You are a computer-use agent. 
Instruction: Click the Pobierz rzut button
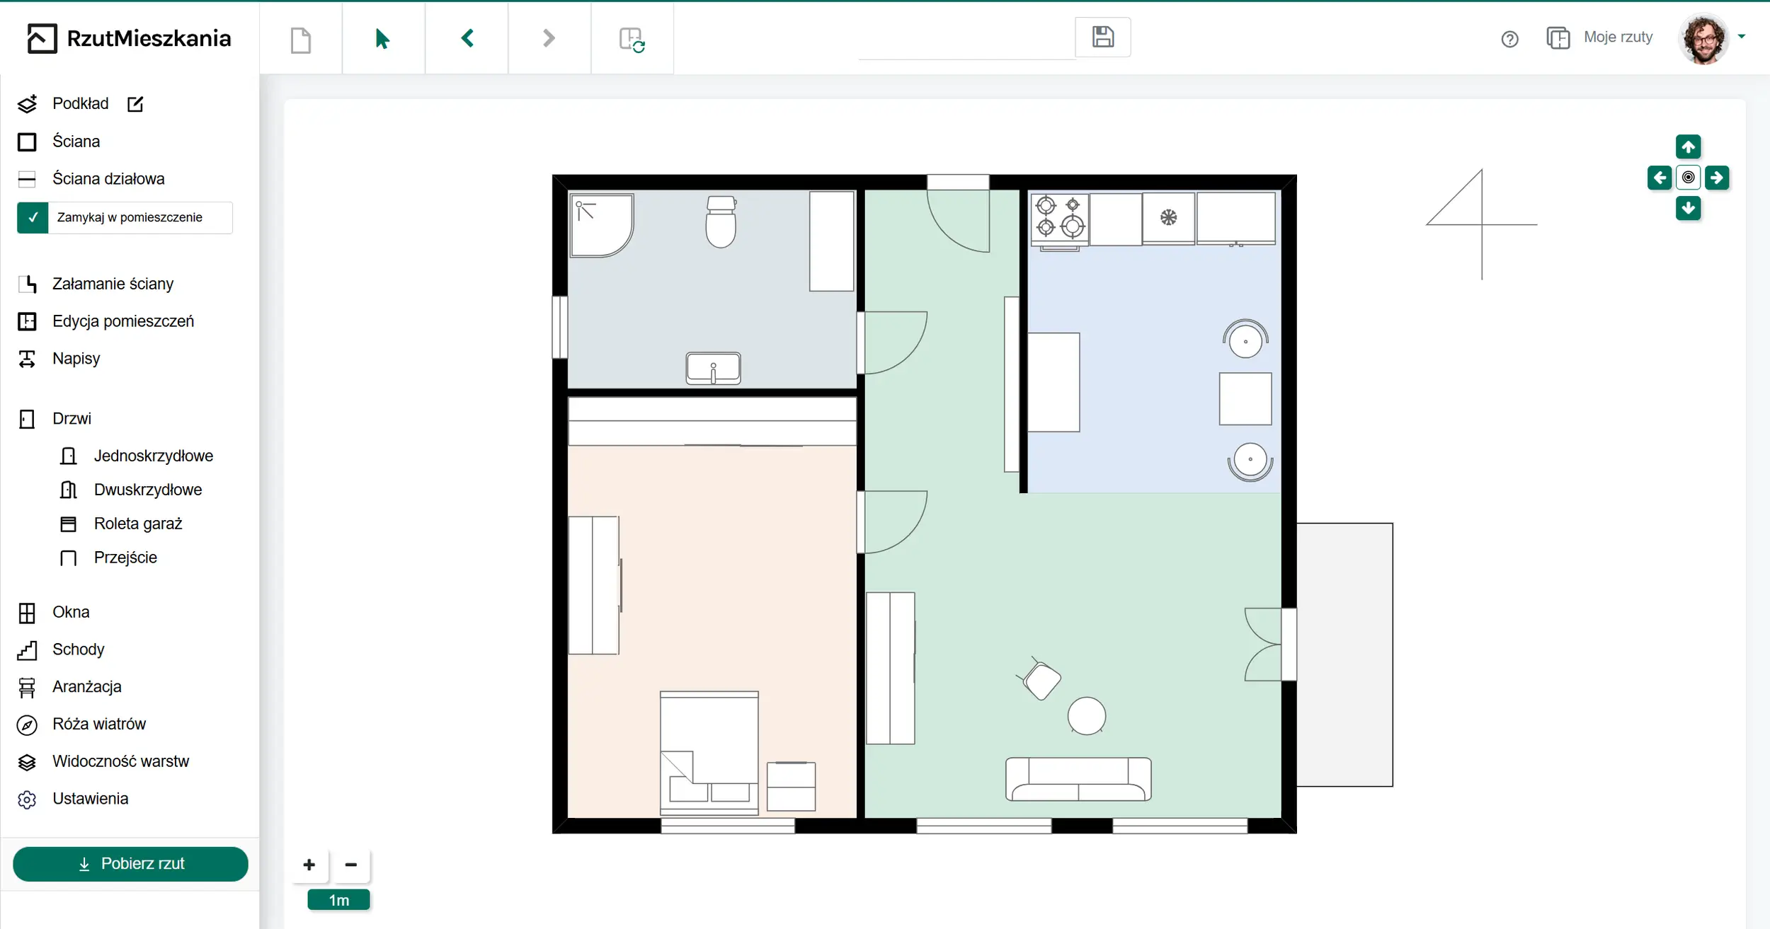[x=130, y=864]
